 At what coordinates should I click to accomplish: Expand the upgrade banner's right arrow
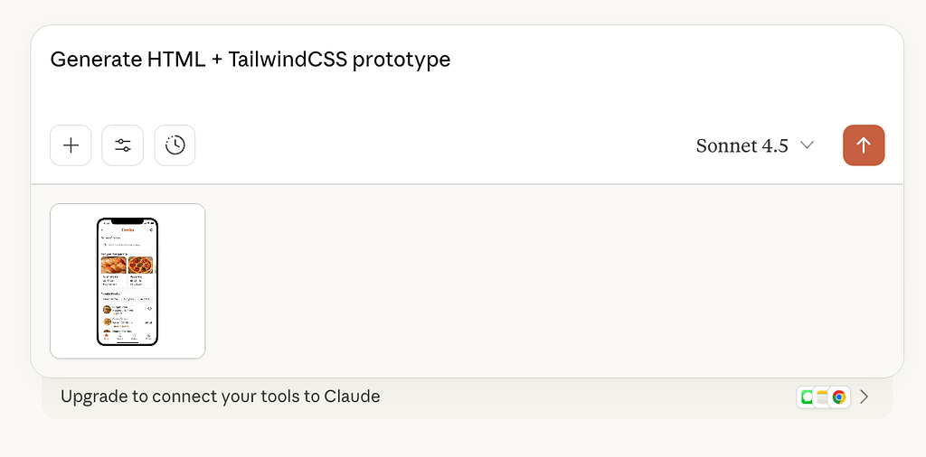click(865, 396)
